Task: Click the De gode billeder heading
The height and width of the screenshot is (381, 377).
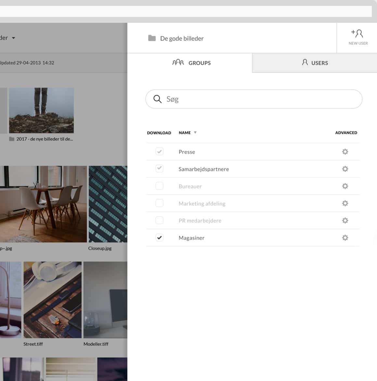Action: [x=181, y=38]
